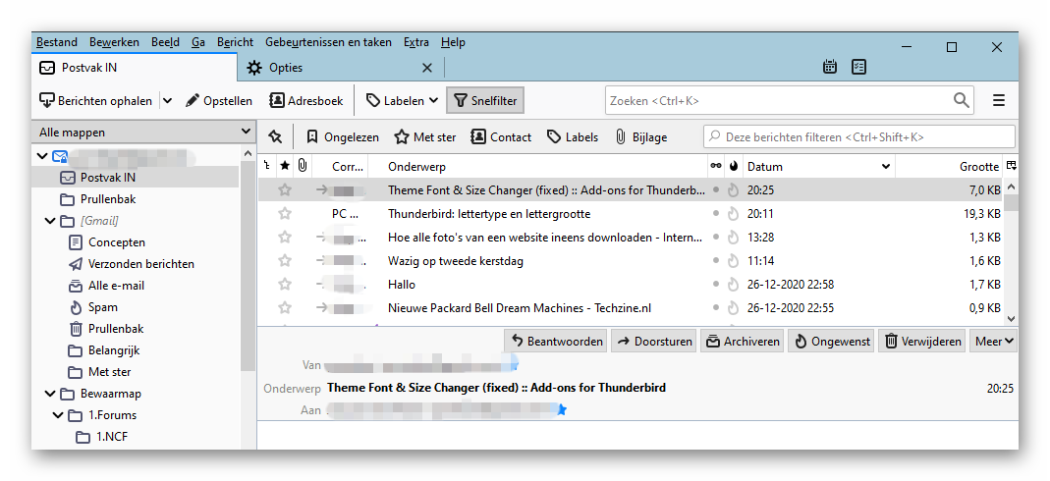Click the message list vertical scrollbar
This screenshot has height=481, width=1050.
tap(1011, 253)
